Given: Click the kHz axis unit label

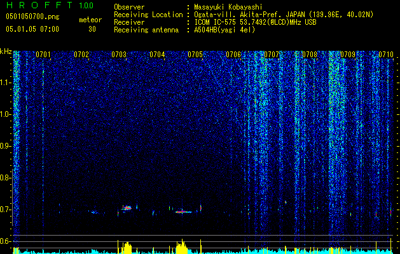Looking at the screenshot, I should point(6,51).
